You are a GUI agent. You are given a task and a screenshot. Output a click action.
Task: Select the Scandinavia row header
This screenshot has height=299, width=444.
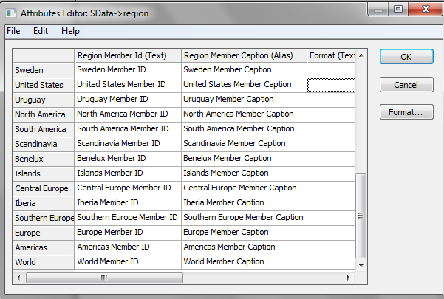[x=44, y=144]
